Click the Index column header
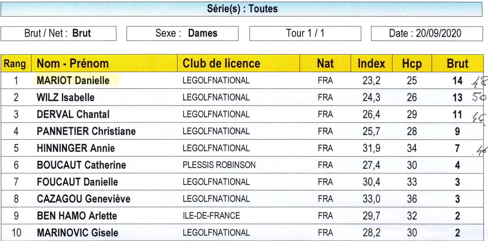Viewport: 488px width, 241px height. click(x=371, y=63)
